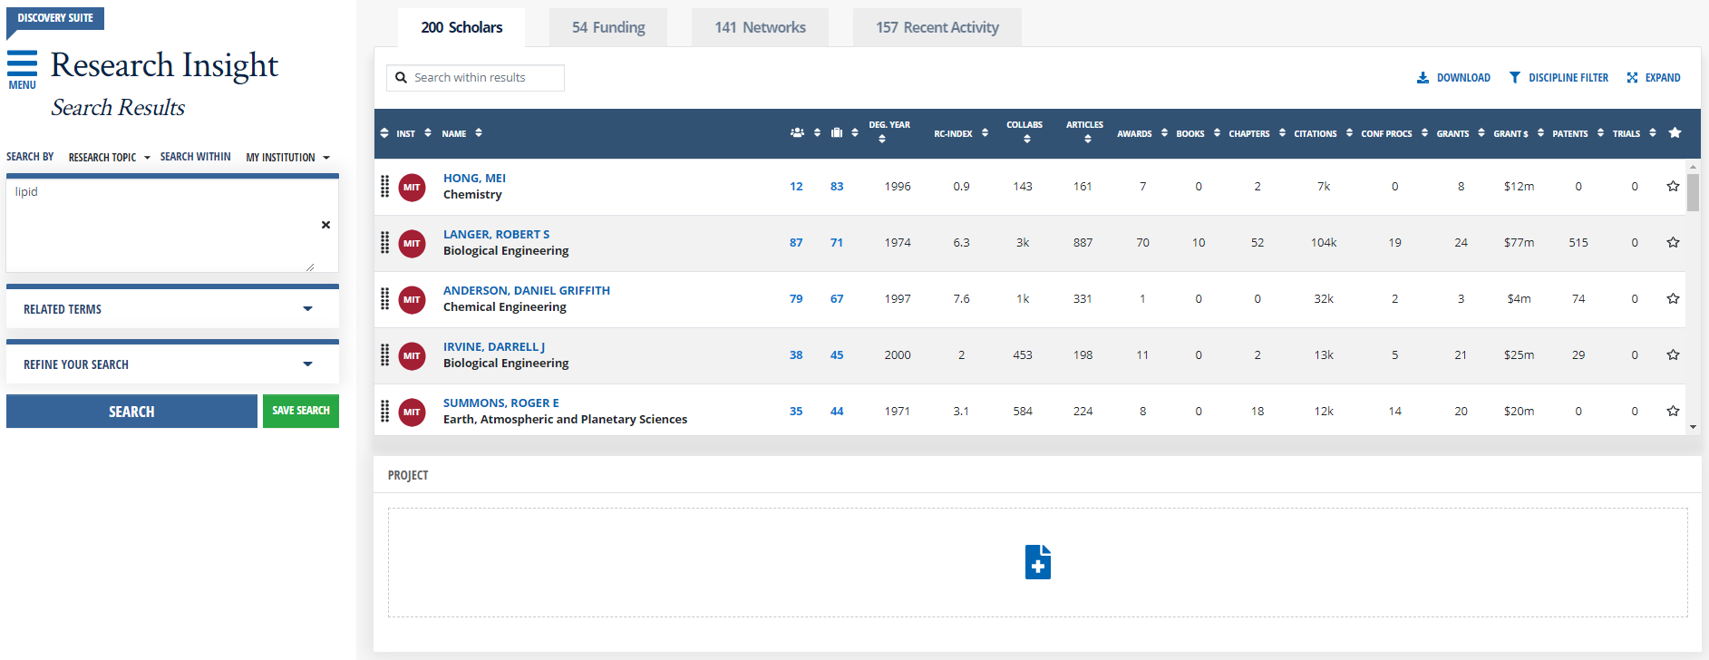1709x660 pixels.
Task: Switch to the 200 Scholars tab
Action: point(461,27)
